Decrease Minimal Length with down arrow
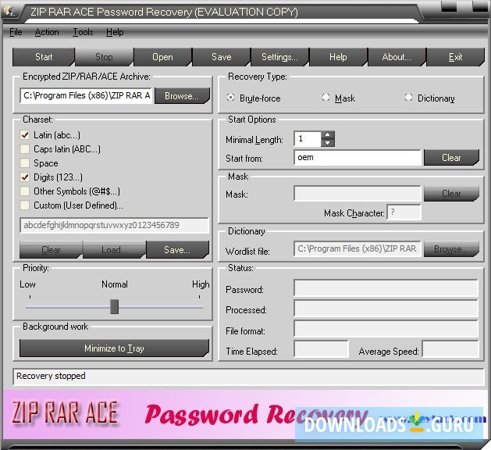The height and width of the screenshot is (450, 491). coord(328,143)
